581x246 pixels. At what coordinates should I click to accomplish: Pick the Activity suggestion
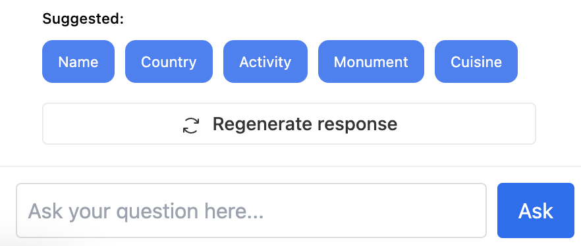(265, 61)
